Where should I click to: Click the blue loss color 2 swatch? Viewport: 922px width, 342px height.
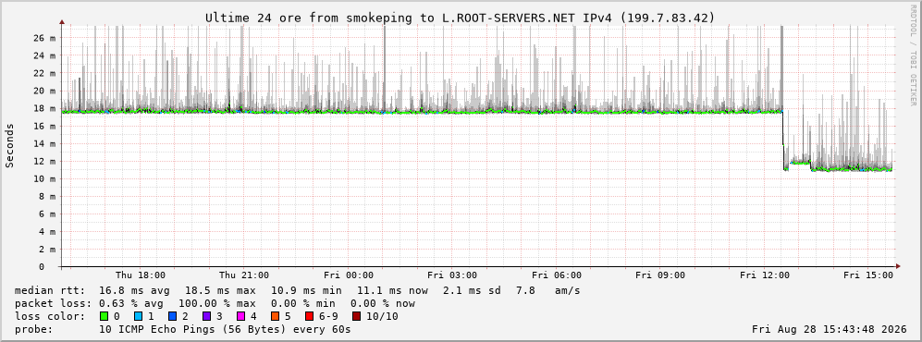(172, 317)
